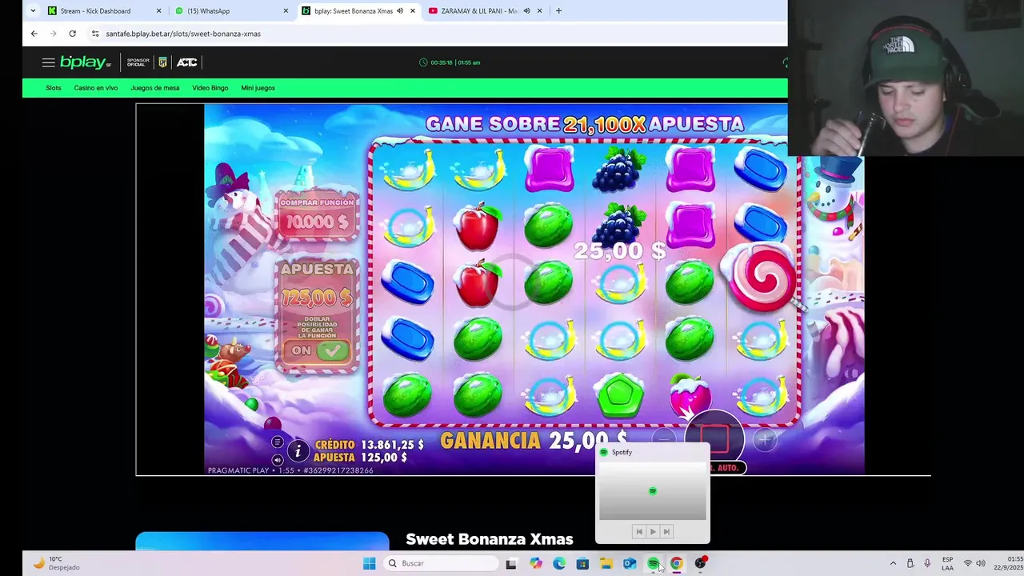Open the ESP LAA language selector
This screenshot has width=1024, height=576.
(x=947, y=563)
